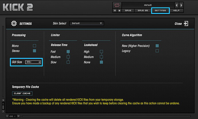Click the preset reload loop icon
Viewport: 198px width, 119px height.
(117, 5)
